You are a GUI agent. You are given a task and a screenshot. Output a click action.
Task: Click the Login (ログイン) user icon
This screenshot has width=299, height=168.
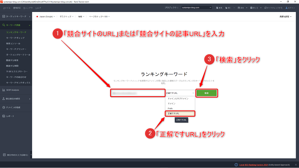coord(286,8)
